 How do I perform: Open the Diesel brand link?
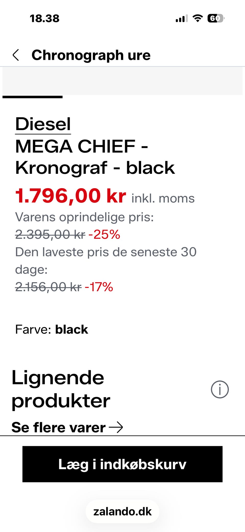pyautogui.click(x=43, y=124)
